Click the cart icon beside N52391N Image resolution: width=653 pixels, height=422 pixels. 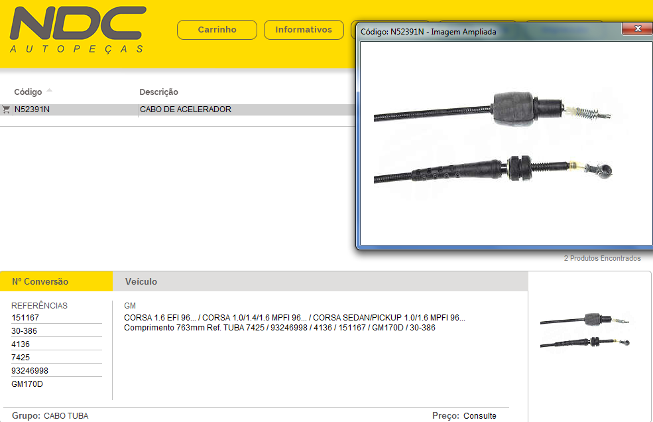[6, 109]
